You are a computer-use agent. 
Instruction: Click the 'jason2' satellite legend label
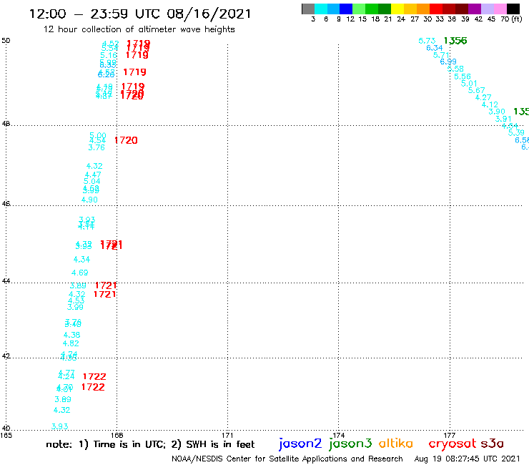pyautogui.click(x=300, y=444)
